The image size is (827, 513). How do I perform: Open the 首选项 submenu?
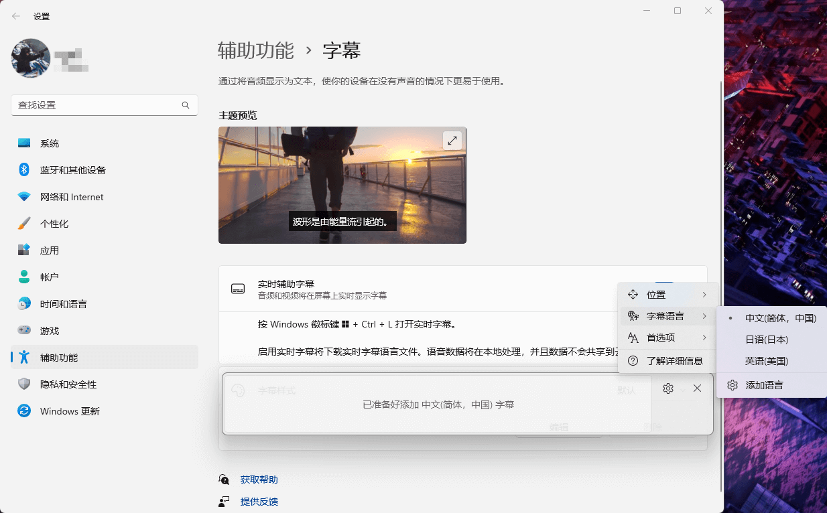coord(661,338)
